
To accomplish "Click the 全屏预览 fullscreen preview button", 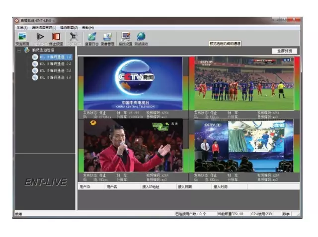I will [x=285, y=51].
